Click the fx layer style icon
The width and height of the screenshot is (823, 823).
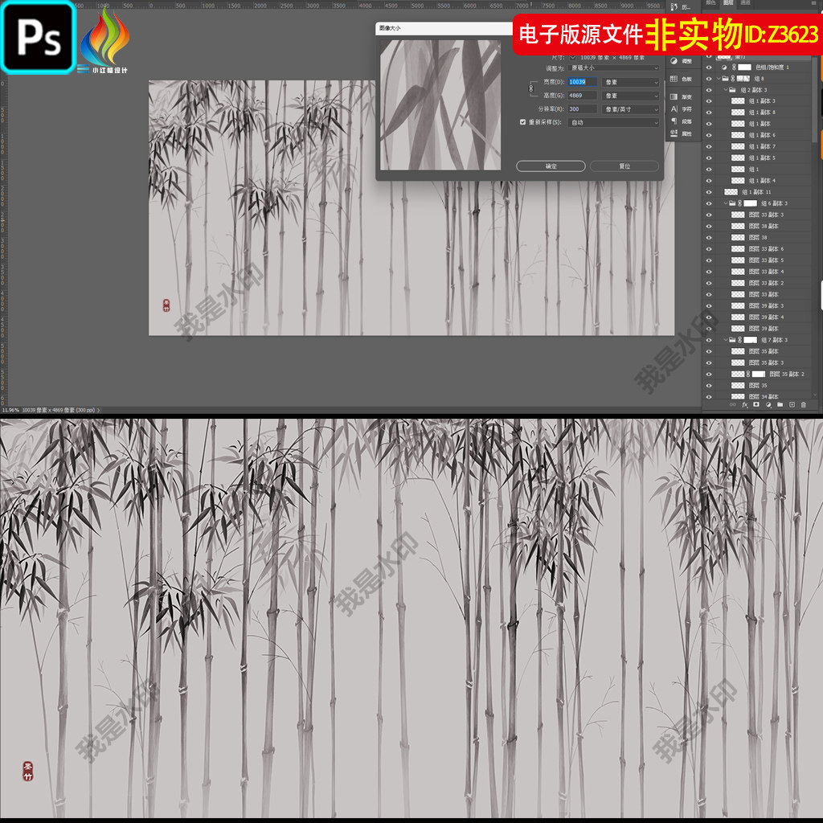click(745, 405)
